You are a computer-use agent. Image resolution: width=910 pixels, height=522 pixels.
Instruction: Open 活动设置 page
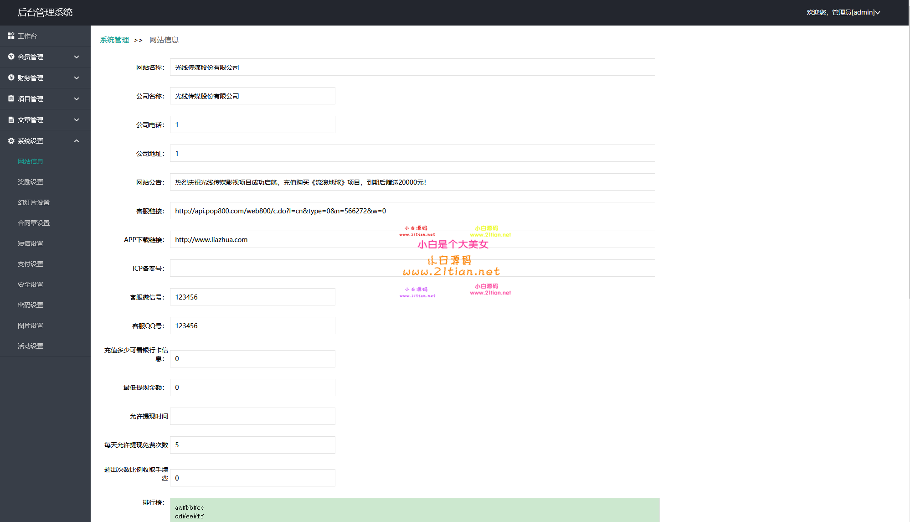tap(31, 346)
